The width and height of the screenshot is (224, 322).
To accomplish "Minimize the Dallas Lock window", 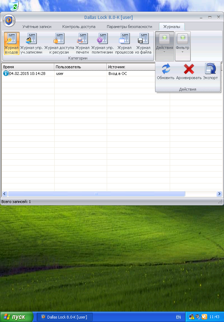I will tap(201, 17).
